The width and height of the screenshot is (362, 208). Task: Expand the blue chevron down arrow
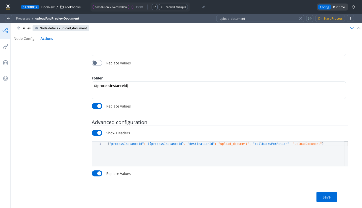coord(352,28)
